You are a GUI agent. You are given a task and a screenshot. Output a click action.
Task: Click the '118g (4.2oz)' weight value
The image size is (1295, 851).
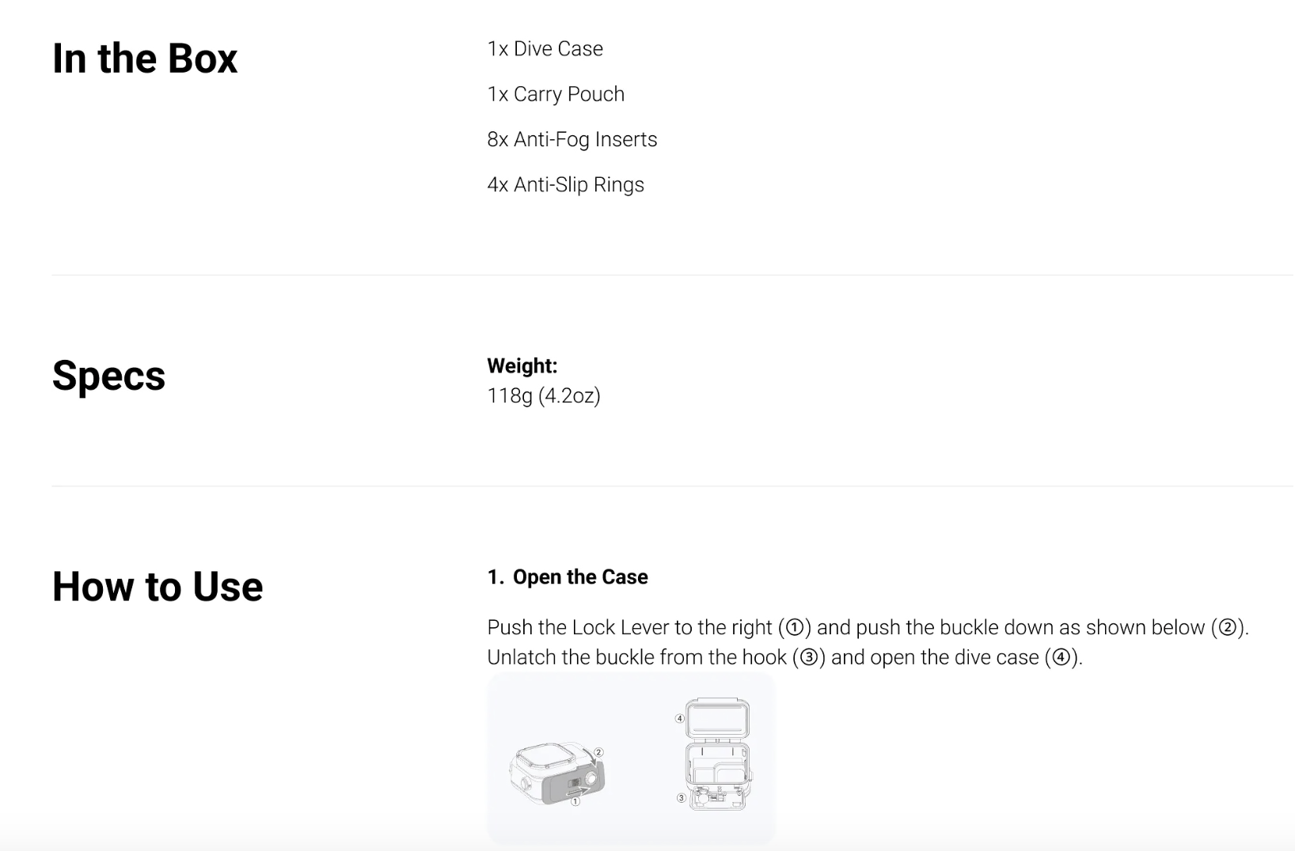click(x=544, y=395)
